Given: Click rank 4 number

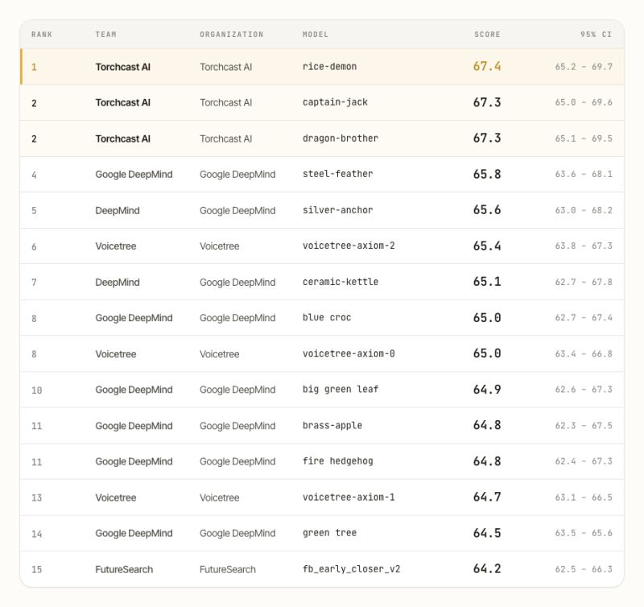Looking at the screenshot, I should tap(34, 175).
